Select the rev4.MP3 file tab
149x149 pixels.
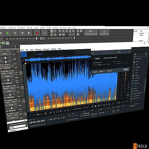click(40, 54)
